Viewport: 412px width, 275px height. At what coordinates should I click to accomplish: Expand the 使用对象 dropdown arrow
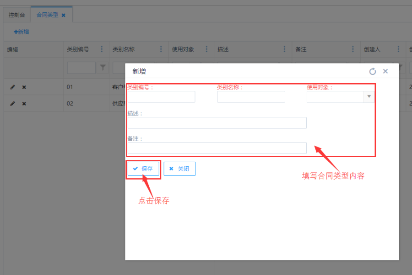369,97
